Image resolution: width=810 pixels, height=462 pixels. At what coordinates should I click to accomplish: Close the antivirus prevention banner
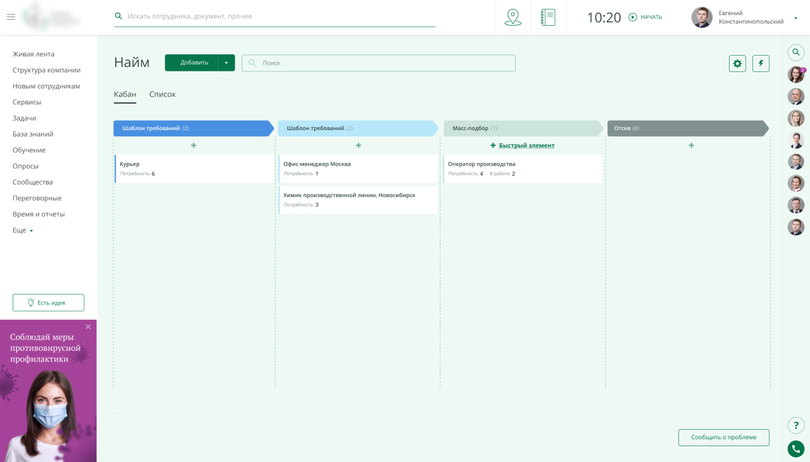tap(88, 327)
